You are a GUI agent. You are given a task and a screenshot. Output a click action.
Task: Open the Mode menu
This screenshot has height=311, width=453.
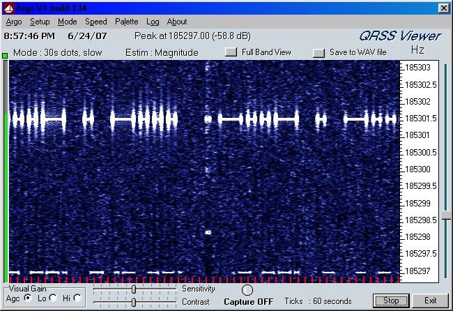pos(68,22)
